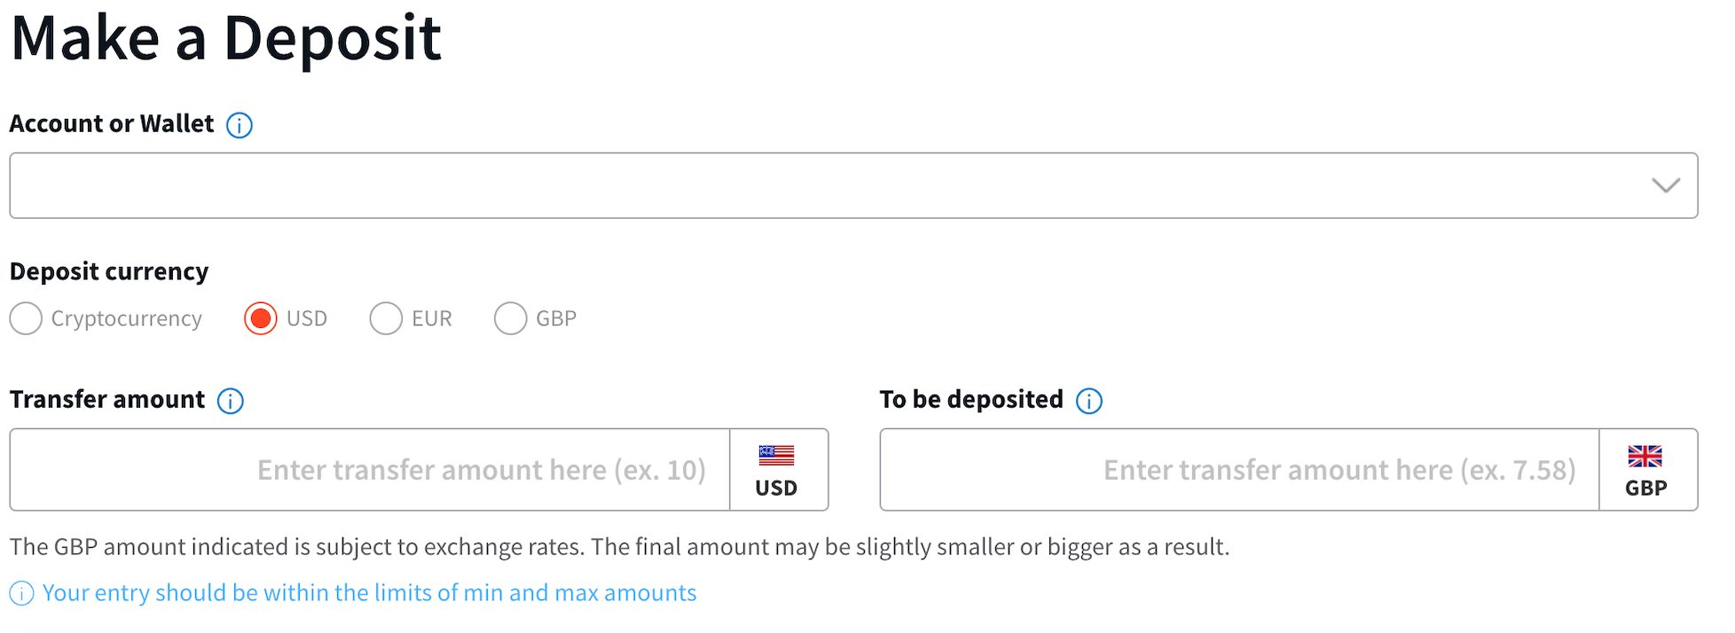Click info icon before min and max limits note
1735x633 pixels.
pos(22,593)
